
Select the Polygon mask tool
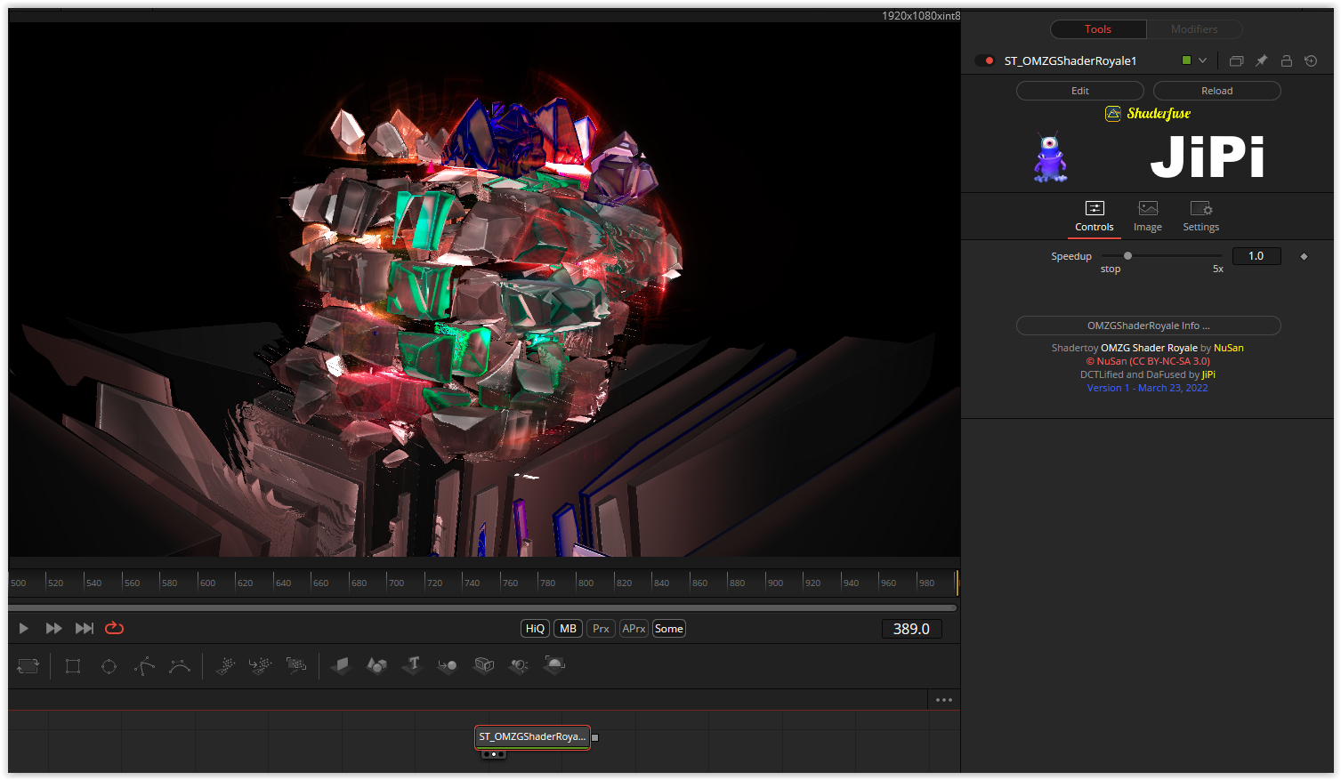144,665
